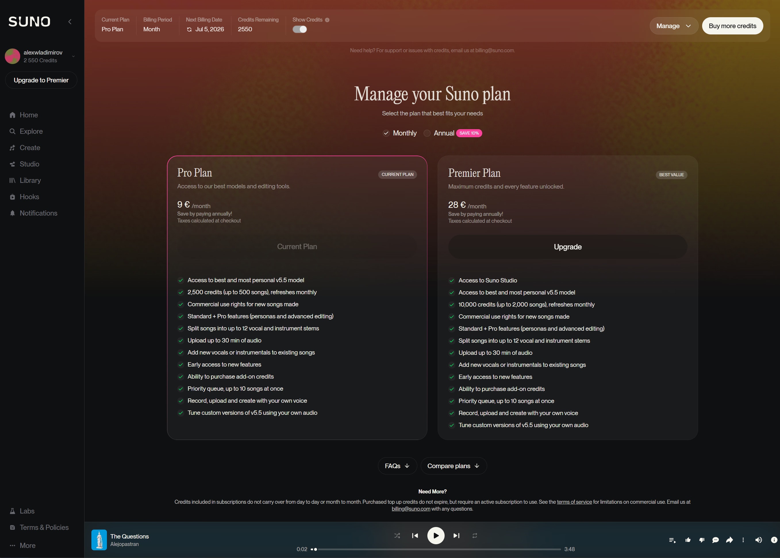Open artist Alejopastran in the player

[124, 544]
